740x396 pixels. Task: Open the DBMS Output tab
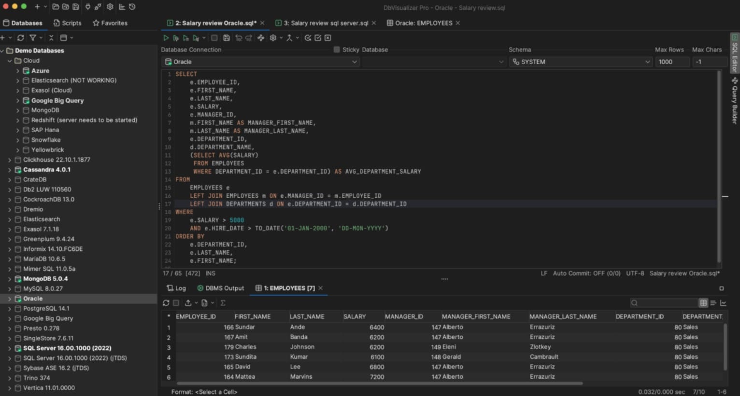click(x=221, y=288)
